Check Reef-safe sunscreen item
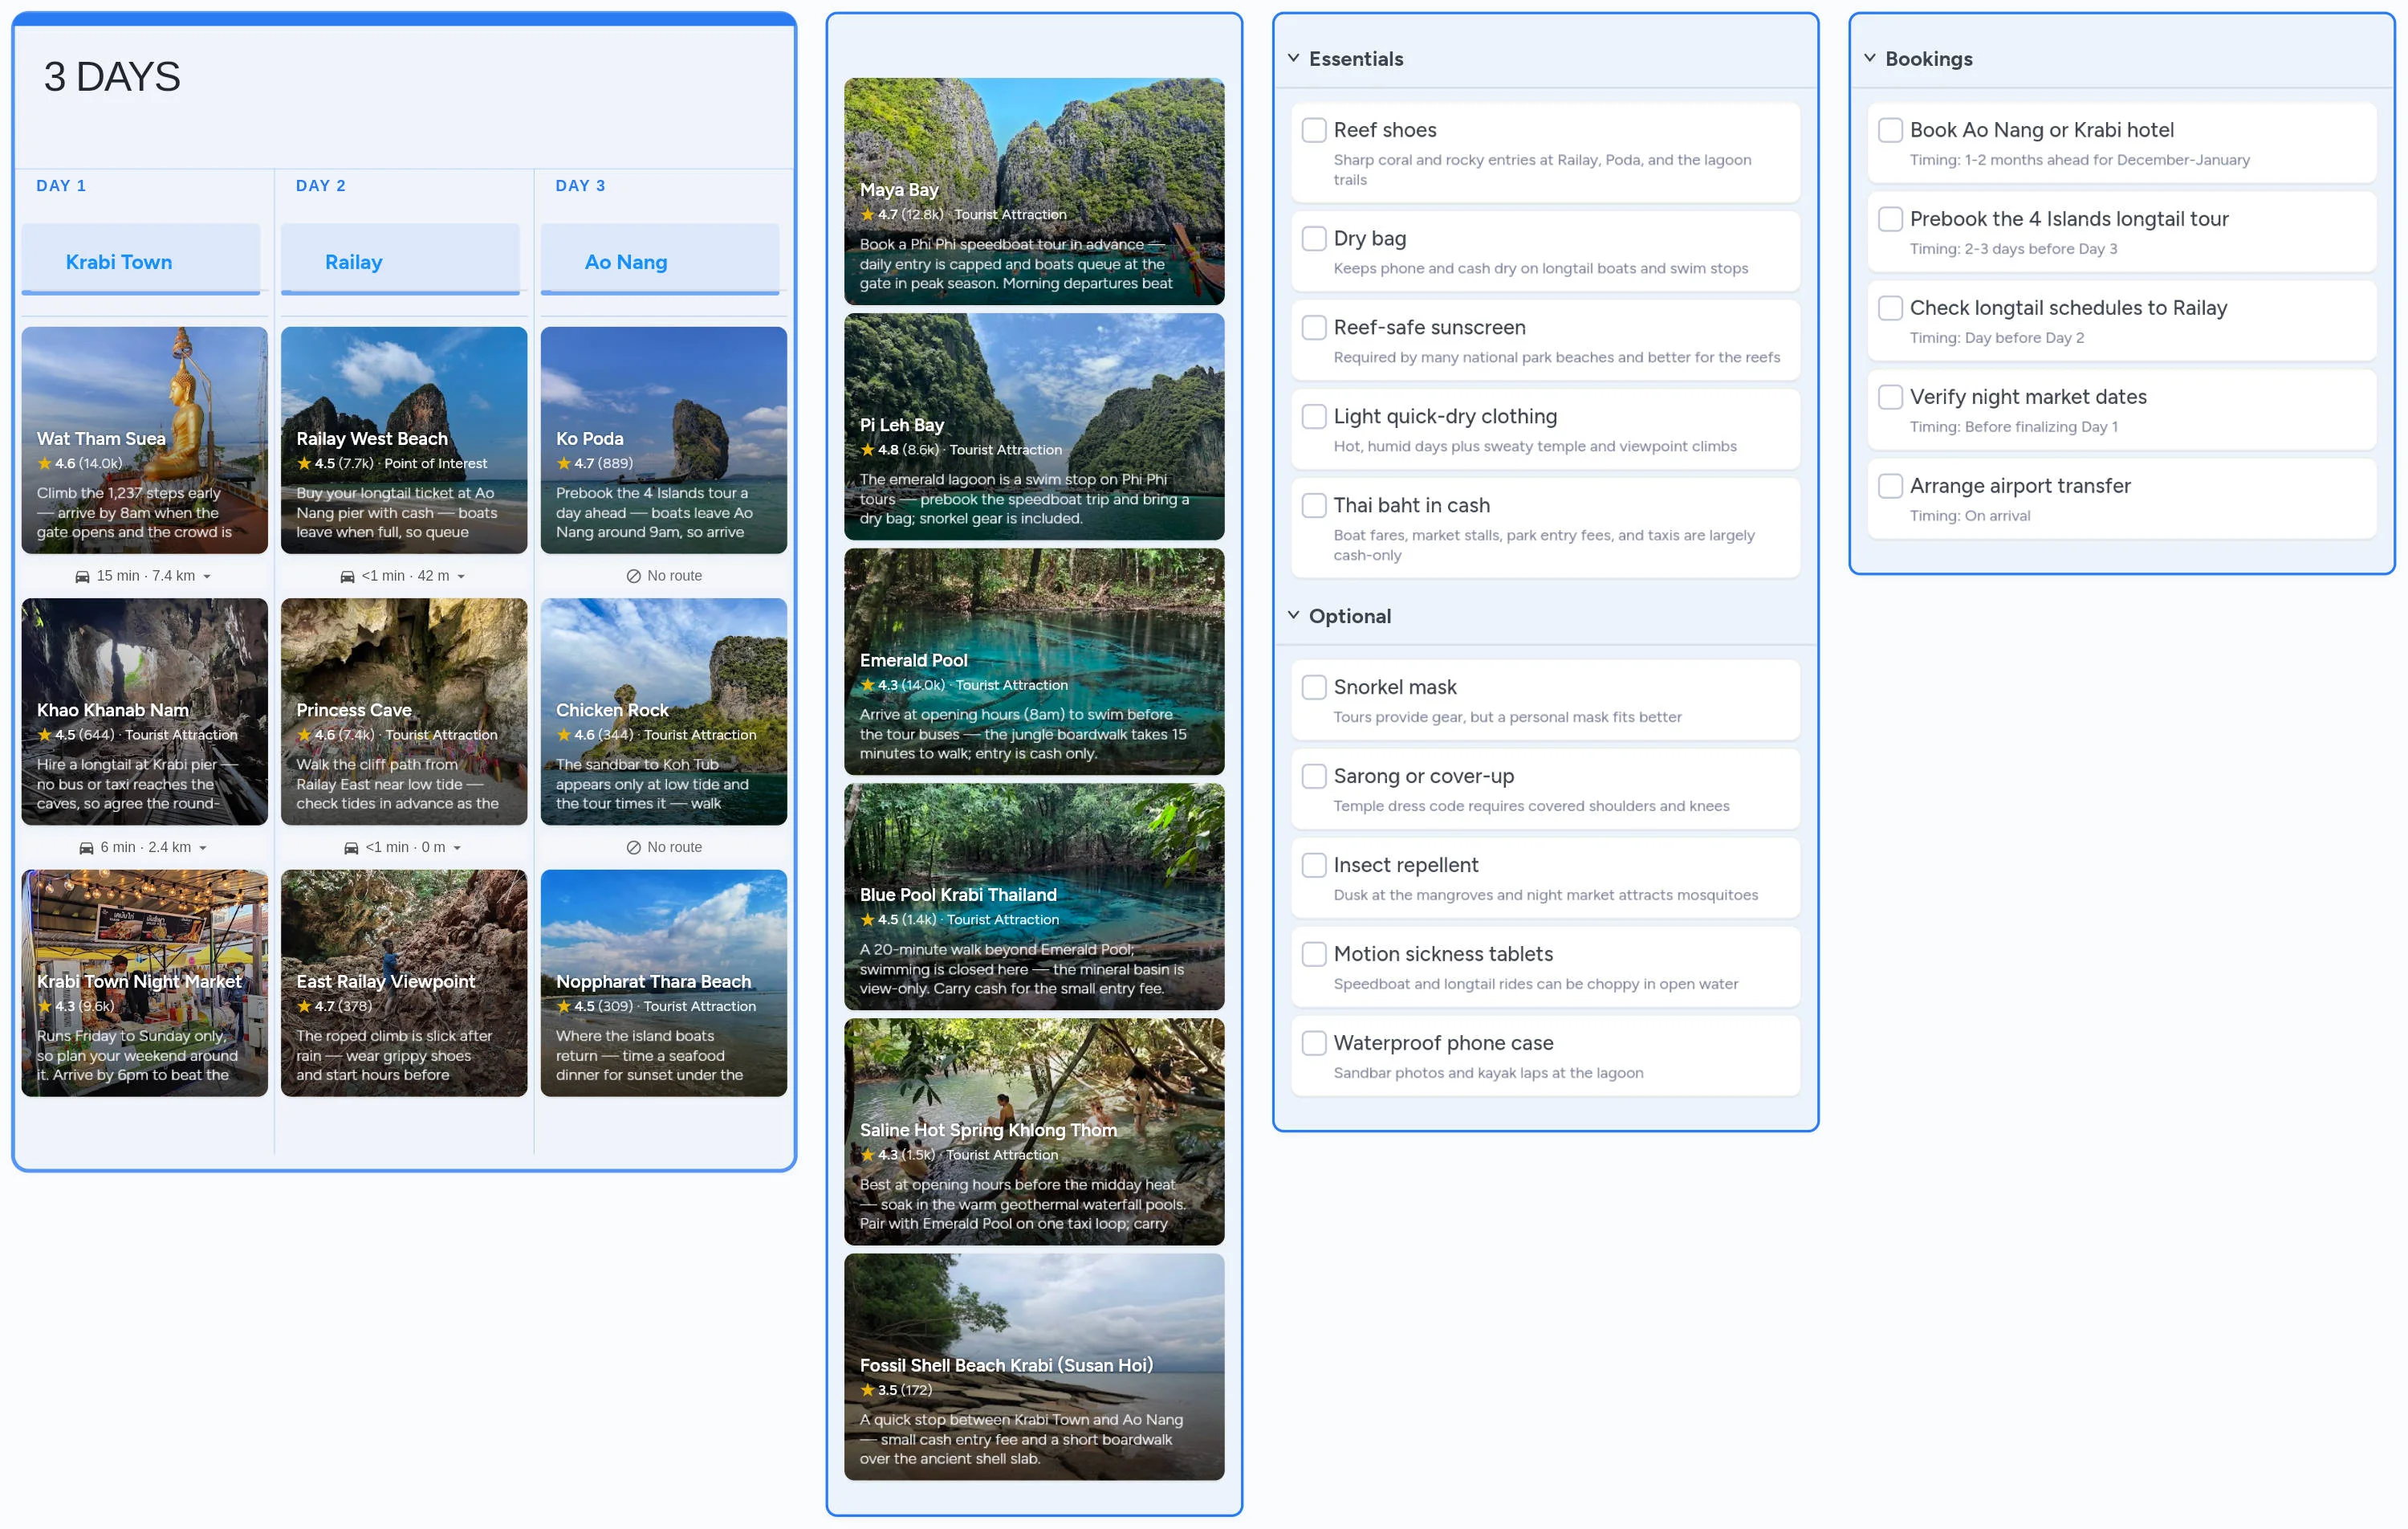 [1314, 327]
